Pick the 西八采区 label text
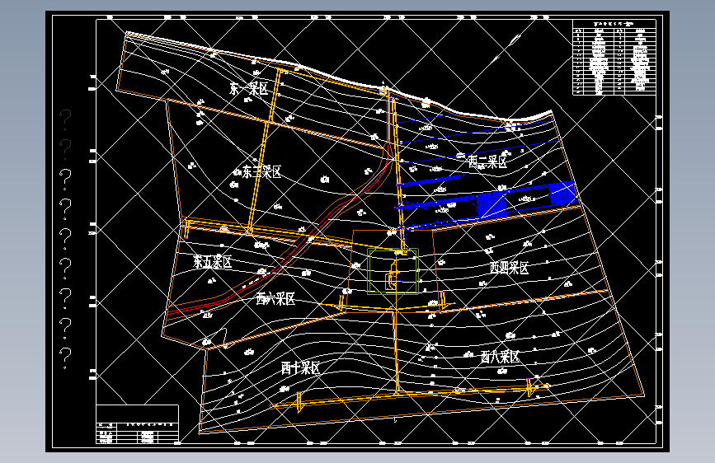The height and width of the screenshot is (463, 715). pos(501,357)
